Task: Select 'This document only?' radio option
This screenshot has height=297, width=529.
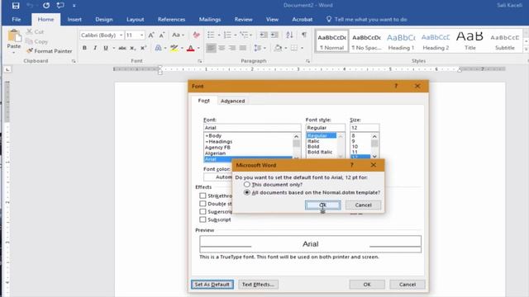Action: tap(247, 185)
